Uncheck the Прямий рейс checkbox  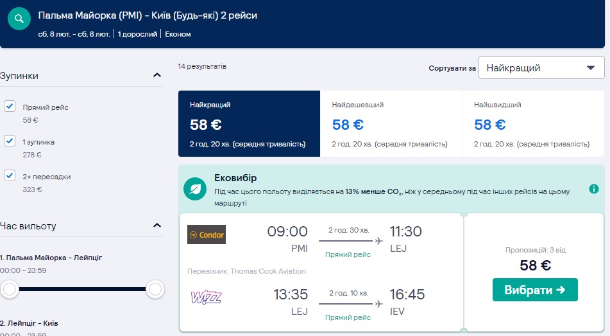[10, 107]
